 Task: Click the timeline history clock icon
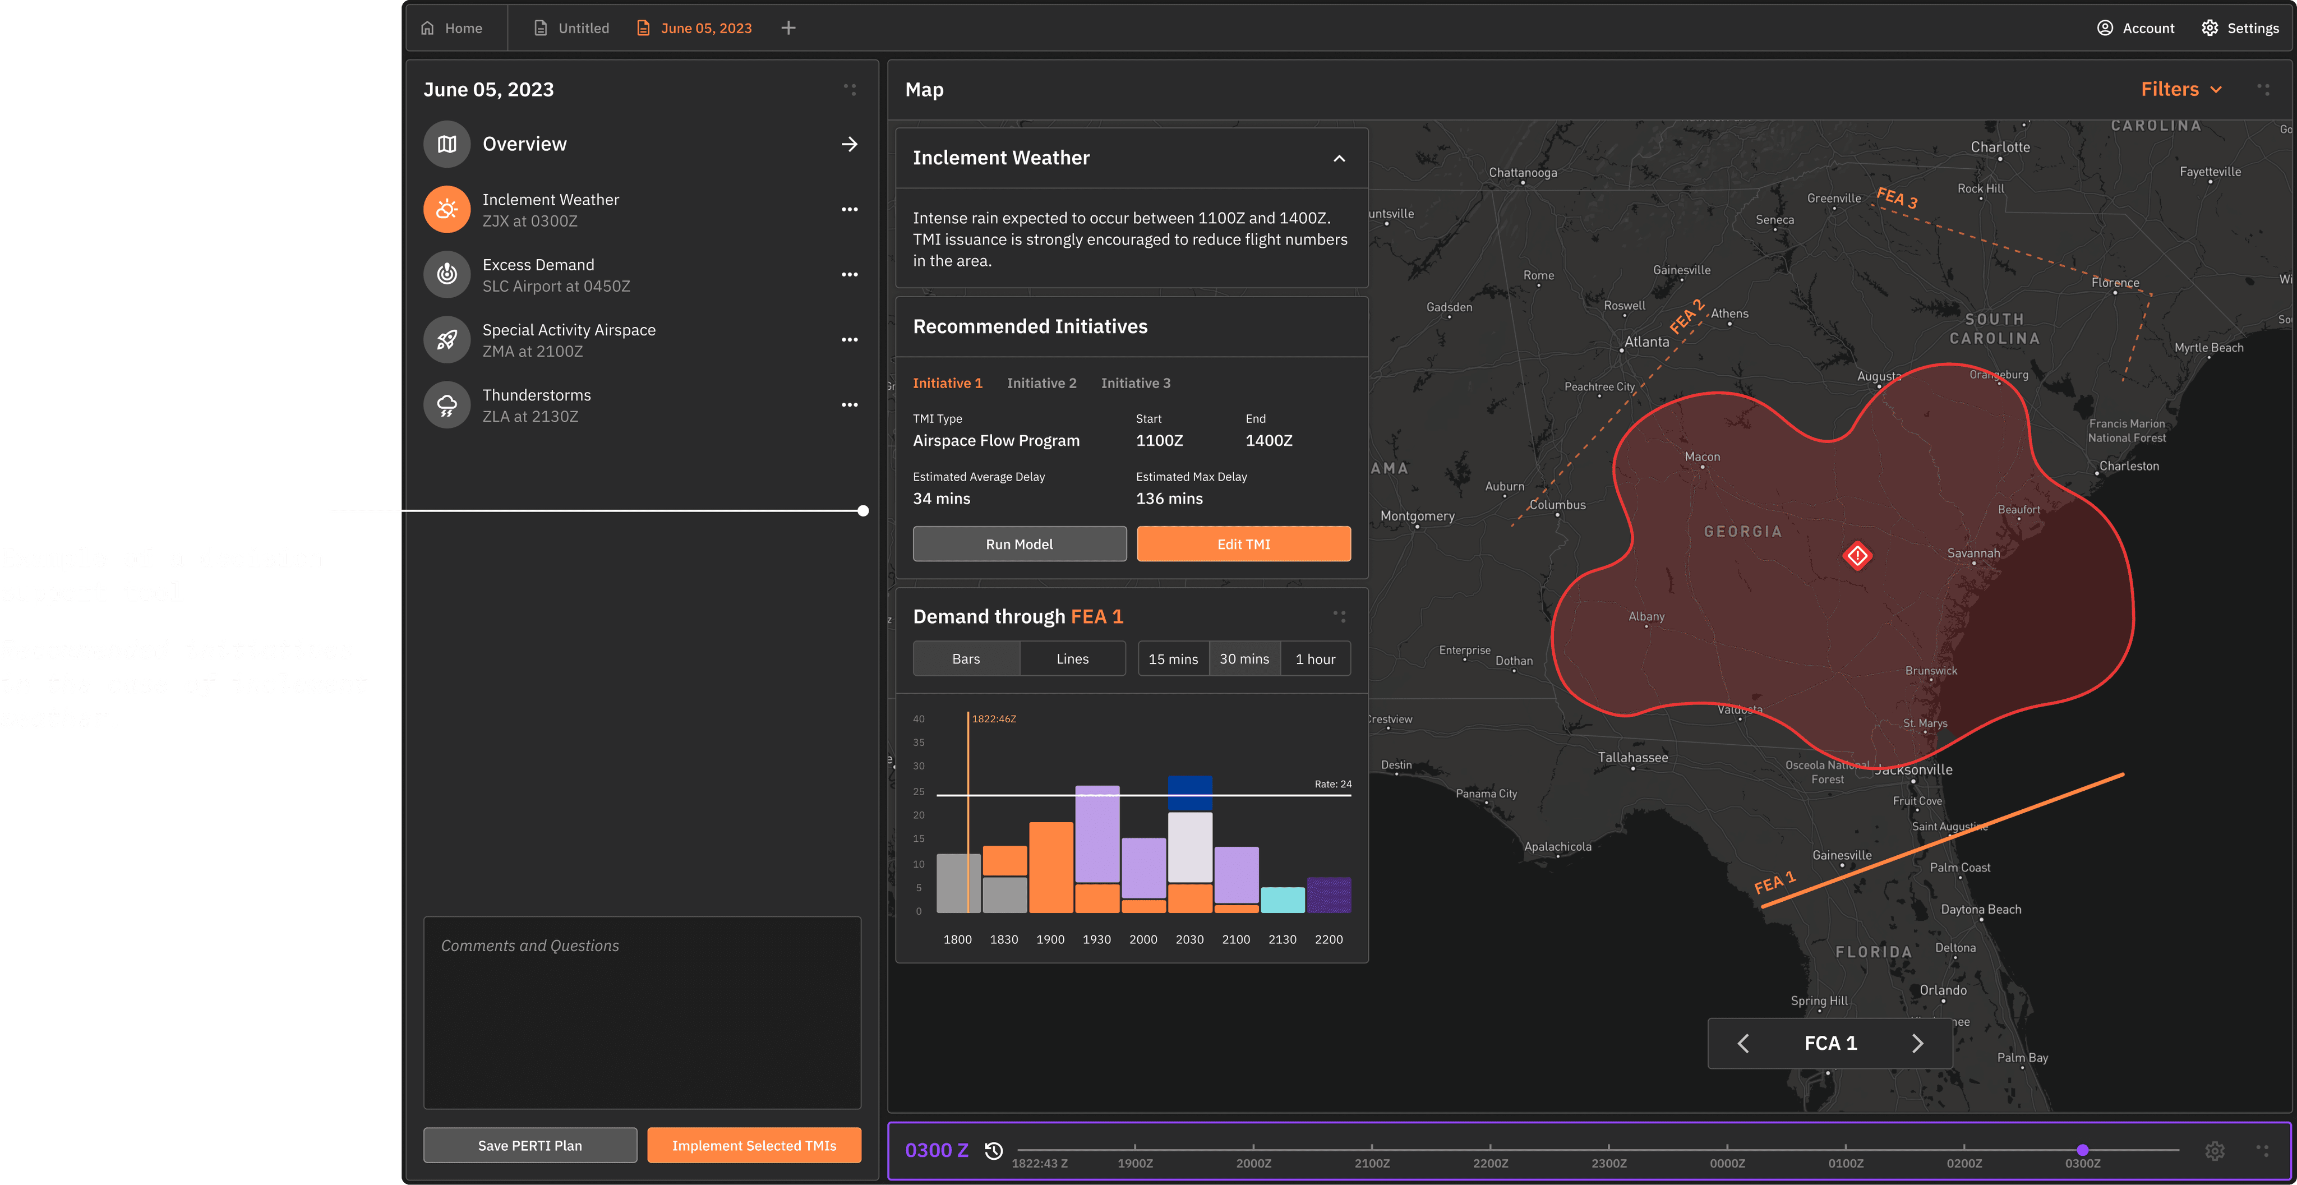993,1150
